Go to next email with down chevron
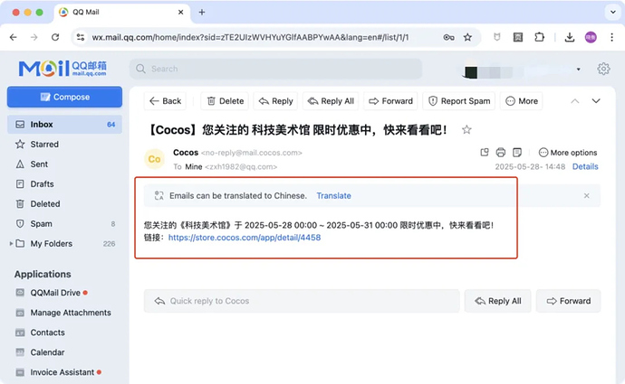This screenshot has height=384, width=625. click(596, 101)
